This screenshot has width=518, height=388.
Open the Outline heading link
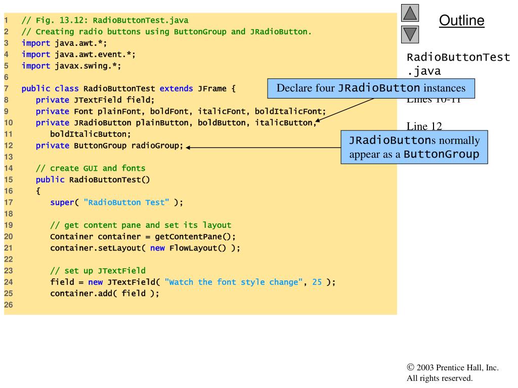pyautogui.click(x=461, y=20)
